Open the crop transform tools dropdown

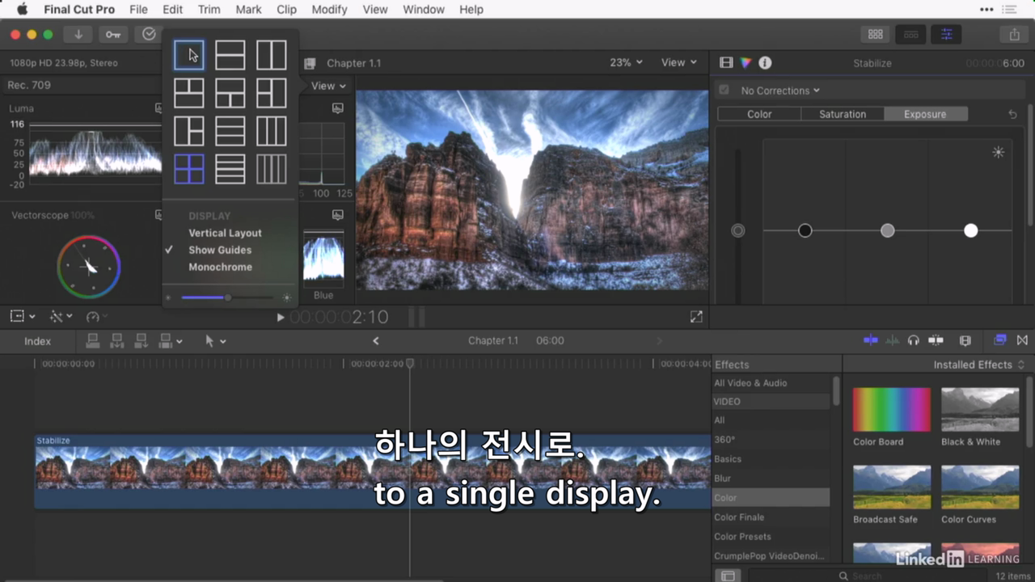coord(23,317)
